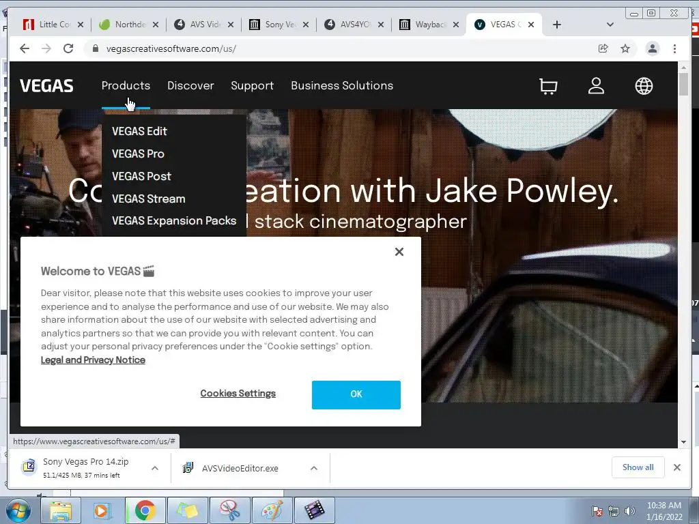Click the film clapper video editor taskbar icon

(314, 510)
